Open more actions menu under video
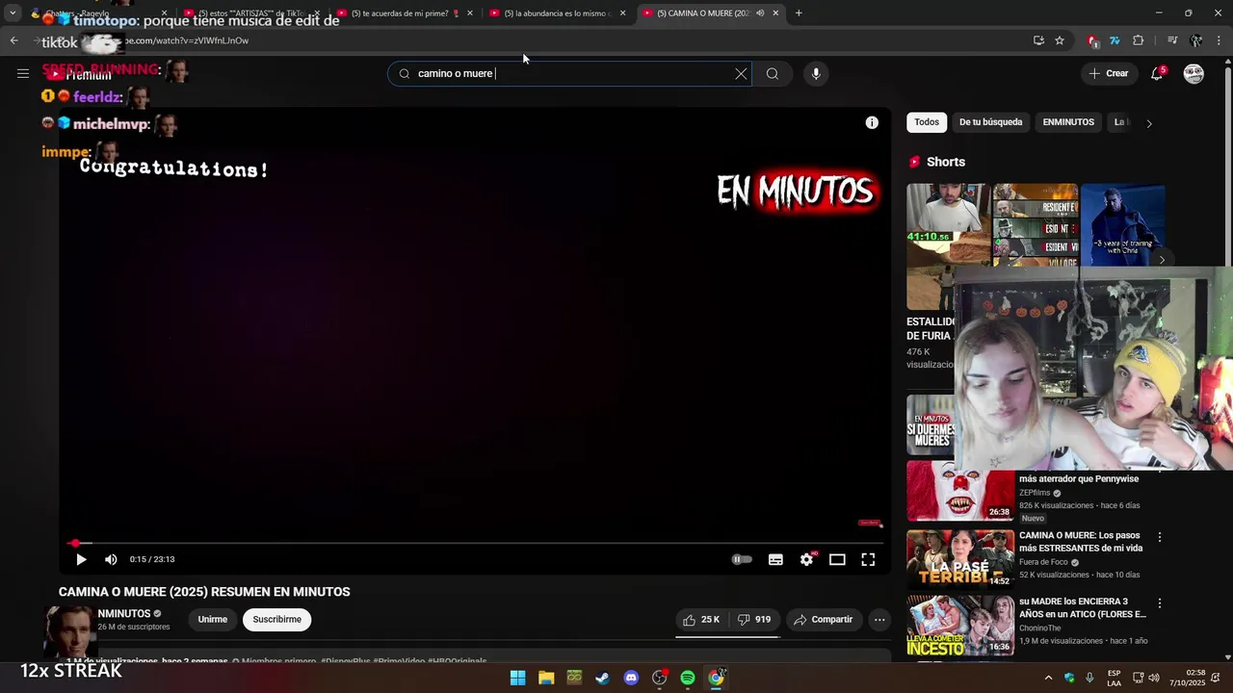Viewport: 1233px width, 693px height. tap(879, 620)
